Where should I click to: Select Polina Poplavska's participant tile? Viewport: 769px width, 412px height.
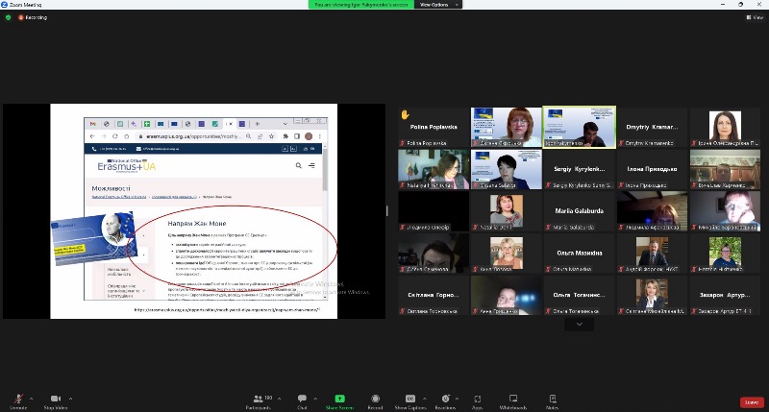(433, 127)
